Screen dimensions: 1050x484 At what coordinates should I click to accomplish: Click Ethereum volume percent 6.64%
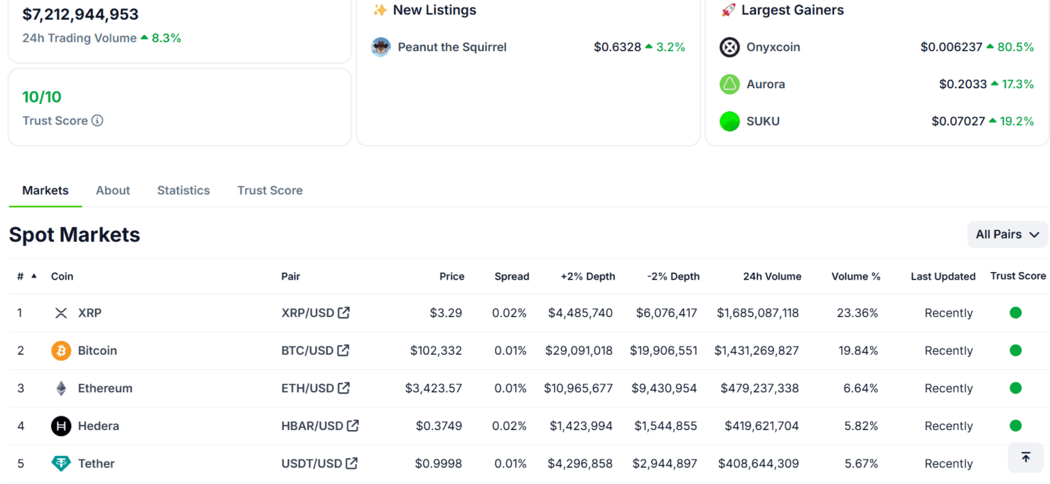click(x=861, y=388)
